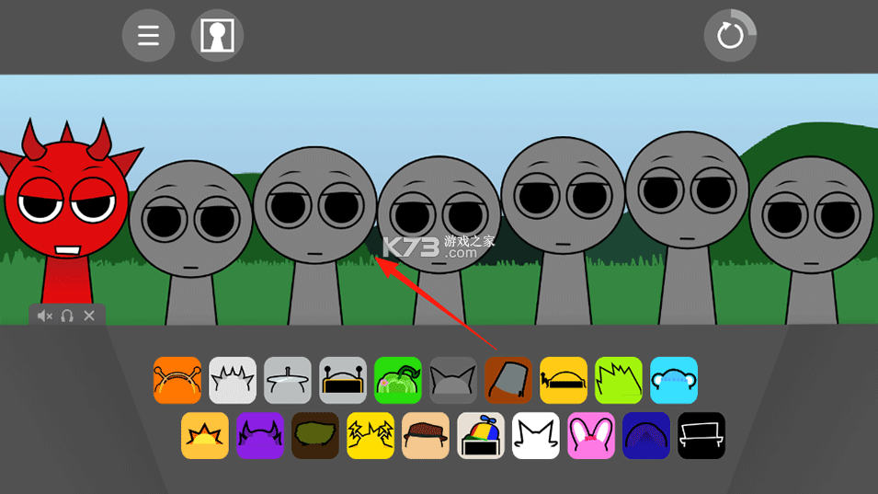
Task: Choose the dark blue dome hair icon
Action: (x=646, y=435)
